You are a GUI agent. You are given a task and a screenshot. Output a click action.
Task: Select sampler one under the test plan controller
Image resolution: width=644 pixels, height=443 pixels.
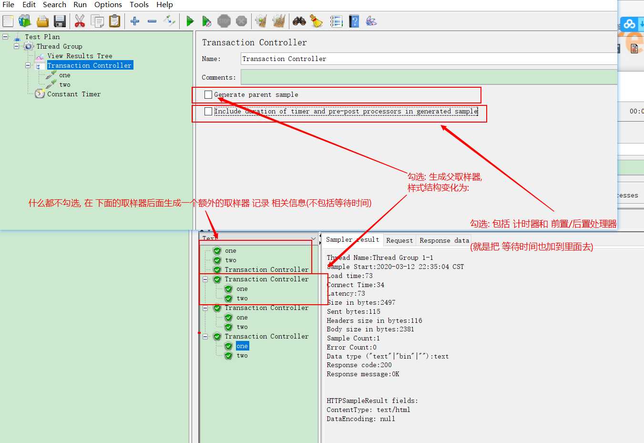(65, 75)
